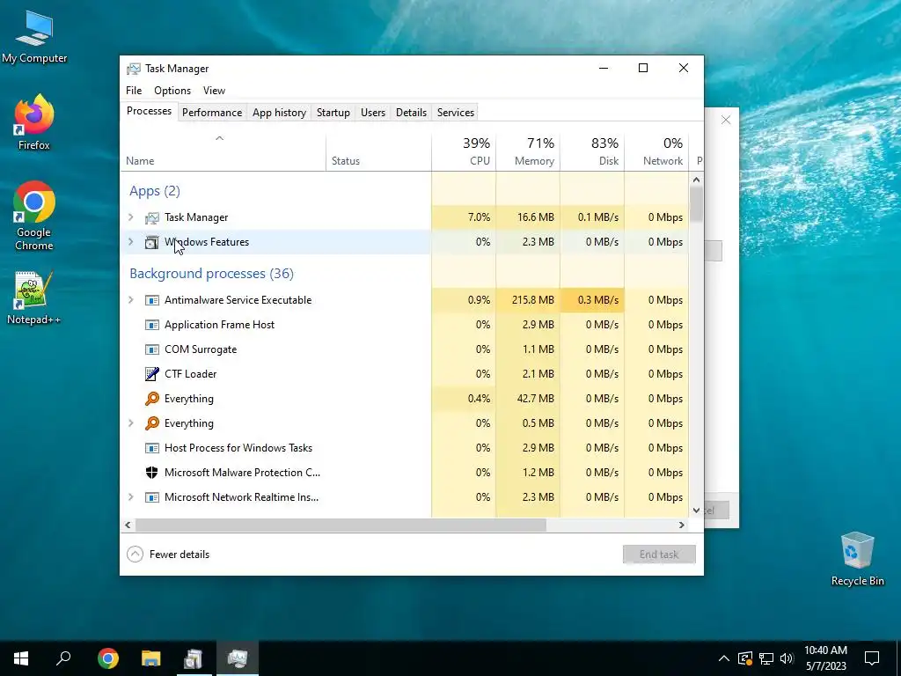Viewport: 901px width, 676px height.
Task: Click the End task button
Action: (659, 555)
